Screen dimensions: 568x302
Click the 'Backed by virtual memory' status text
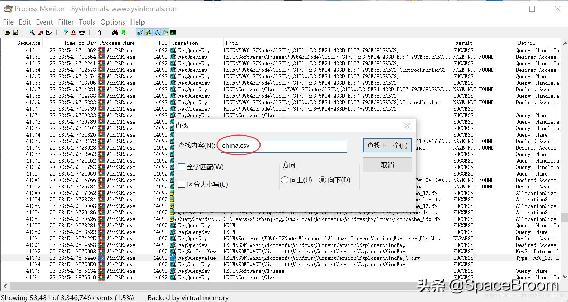point(188,298)
